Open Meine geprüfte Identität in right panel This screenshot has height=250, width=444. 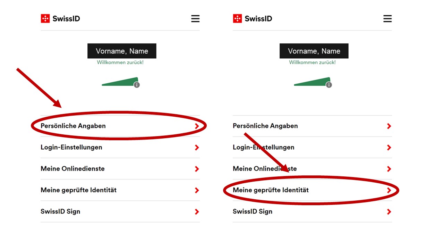point(312,190)
